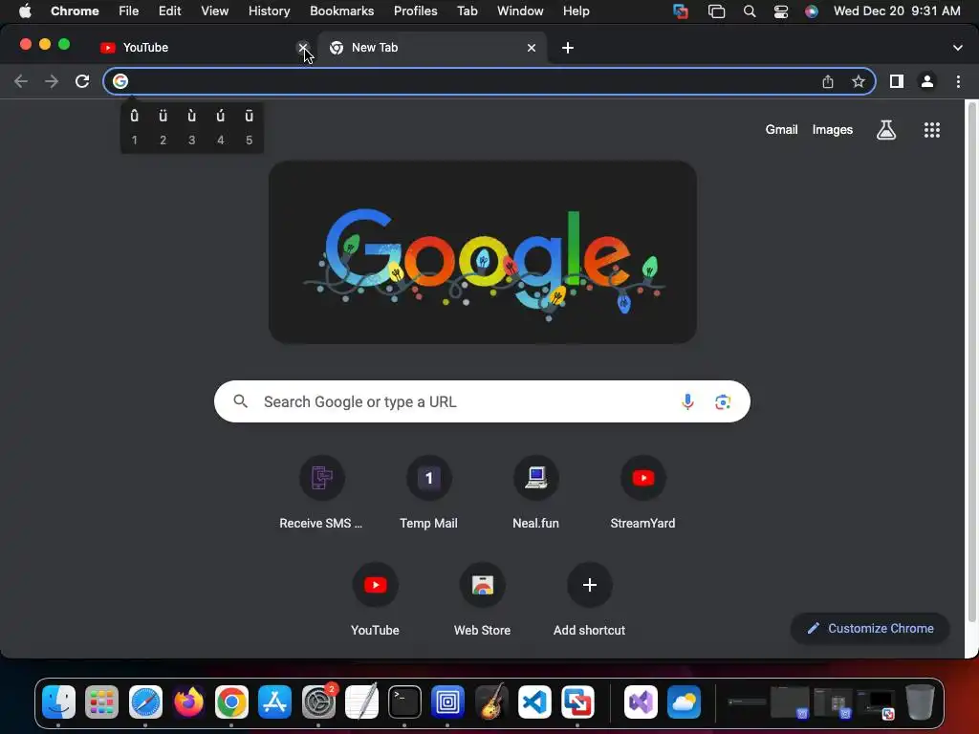Open the View menu
This screenshot has width=979, height=734.
(x=215, y=11)
